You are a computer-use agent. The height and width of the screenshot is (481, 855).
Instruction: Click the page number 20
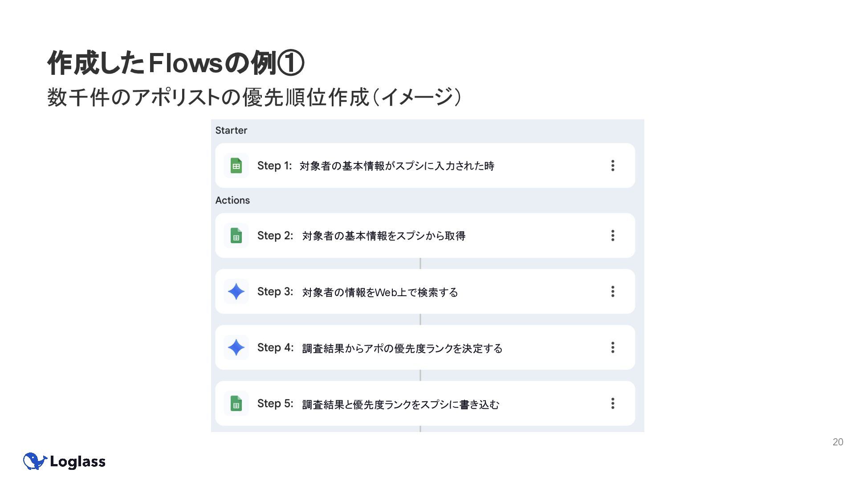pos(838,442)
